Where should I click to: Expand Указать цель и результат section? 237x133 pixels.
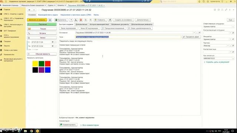[x=216, y=62]
